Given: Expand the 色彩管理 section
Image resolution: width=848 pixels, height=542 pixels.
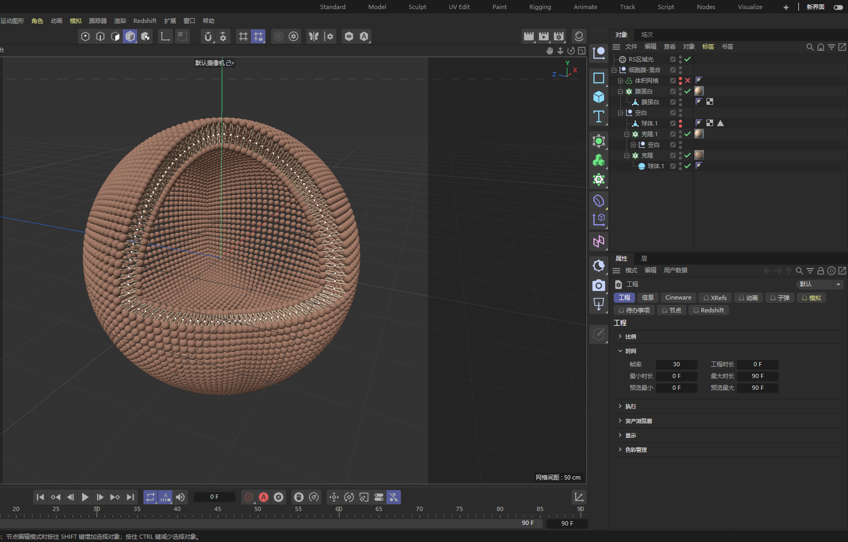Looking at the screenshot, I should coord(620,450).
